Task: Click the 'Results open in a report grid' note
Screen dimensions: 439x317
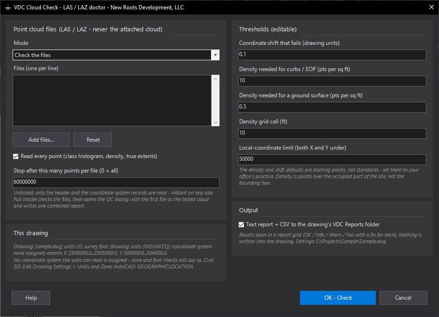Action: [x=330, y=238]
